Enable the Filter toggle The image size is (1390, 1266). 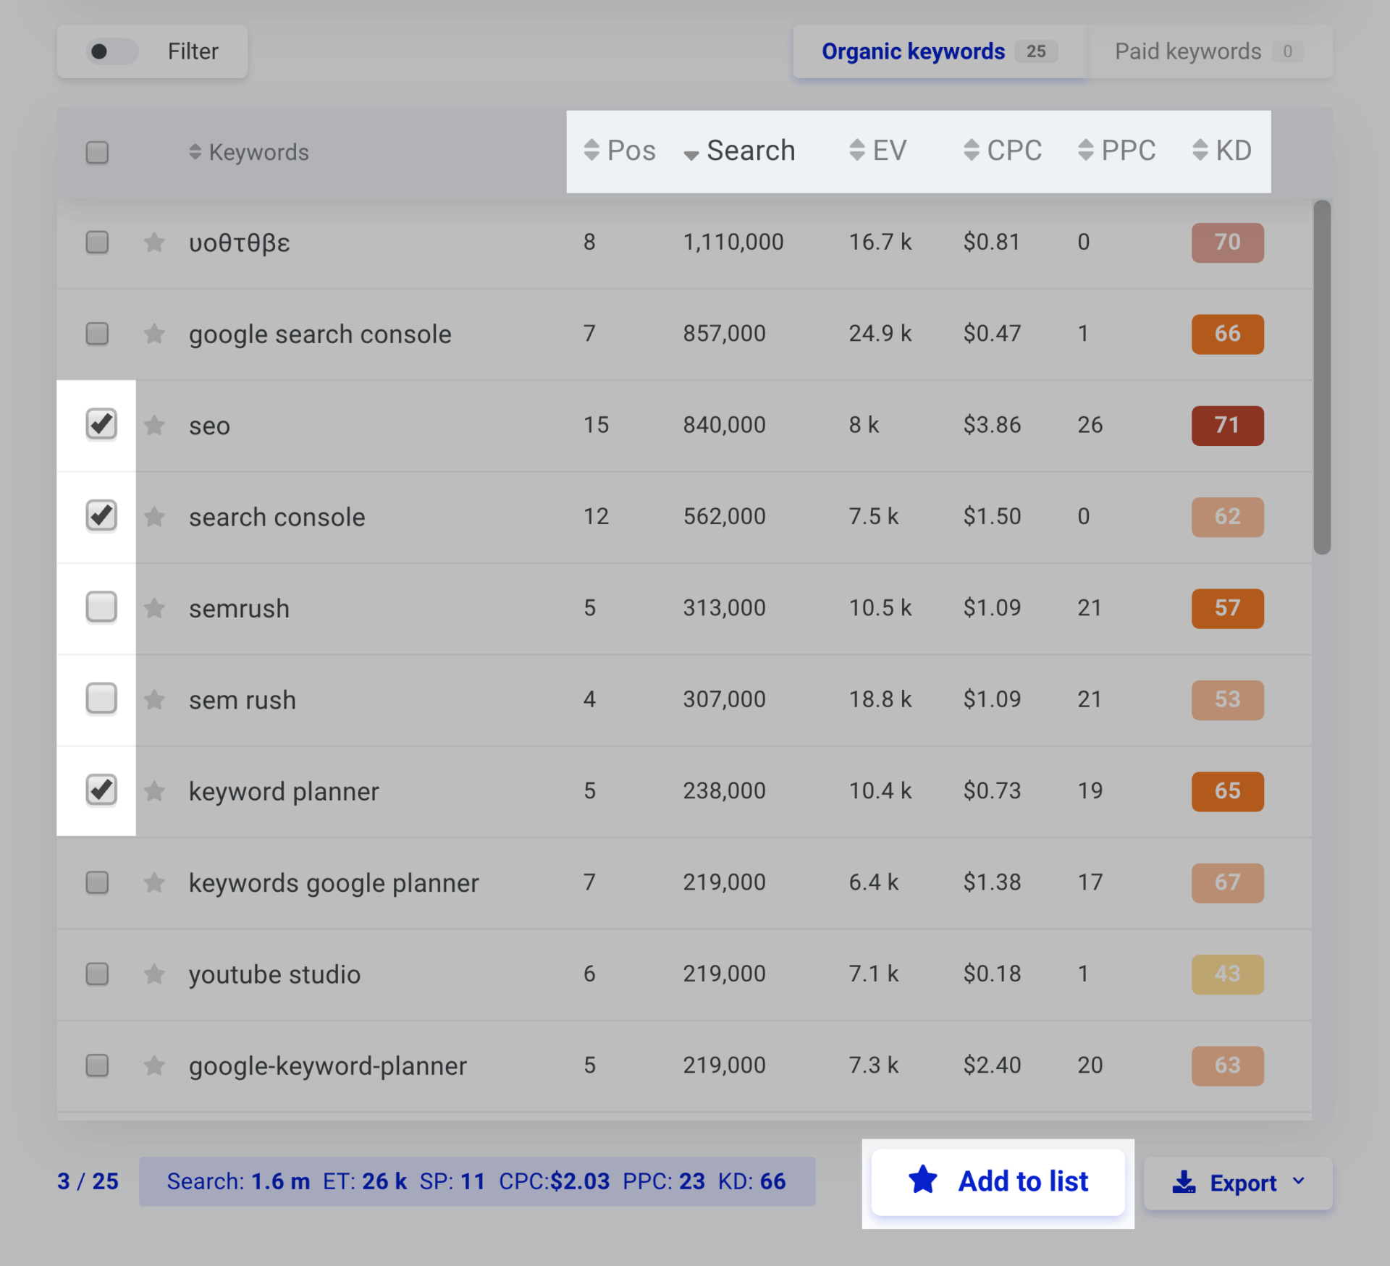(x=111, y=51)
